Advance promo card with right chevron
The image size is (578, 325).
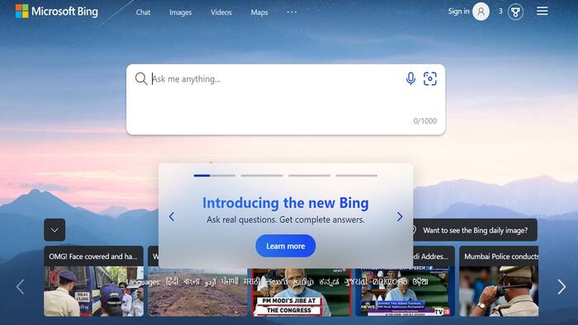click(400, 217)
